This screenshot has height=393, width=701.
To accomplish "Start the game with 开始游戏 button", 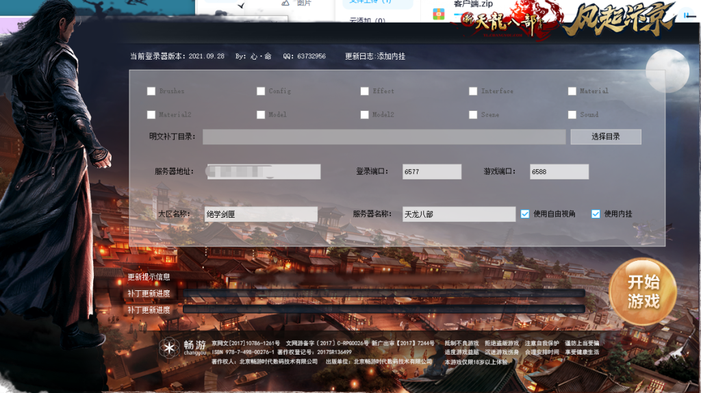I will pyautogui.click(x=643, y=292).
